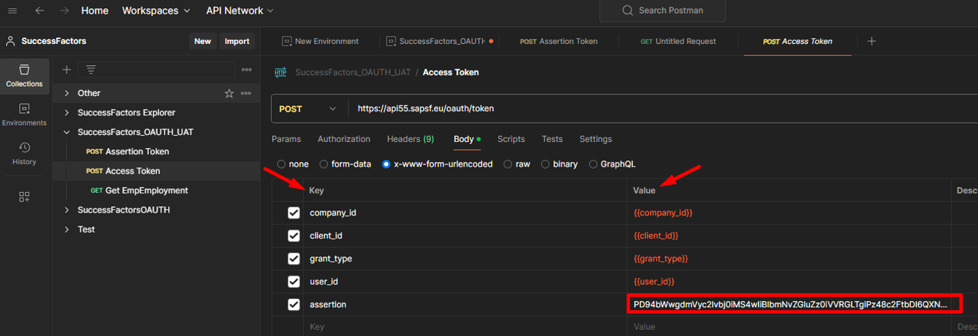The height and width of the screenshot is (336, 978).
Task: Click the filter icon in collections search
Action: click(x=91, y=69)
